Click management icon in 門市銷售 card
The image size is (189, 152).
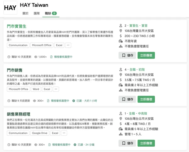click(121, 90)
